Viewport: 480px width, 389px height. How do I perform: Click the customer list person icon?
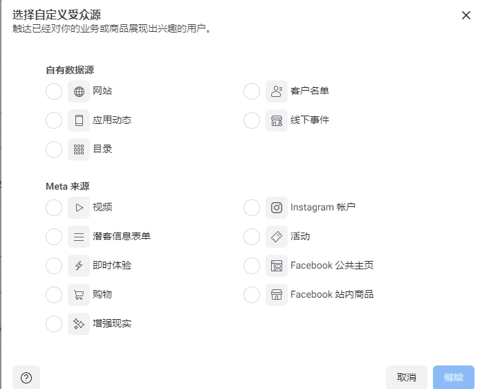tap(277, 91)
